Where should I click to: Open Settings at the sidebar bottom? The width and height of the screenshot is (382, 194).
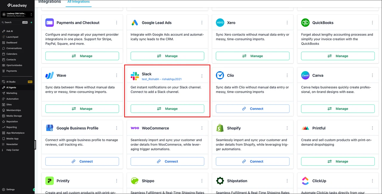coord(10,190)
